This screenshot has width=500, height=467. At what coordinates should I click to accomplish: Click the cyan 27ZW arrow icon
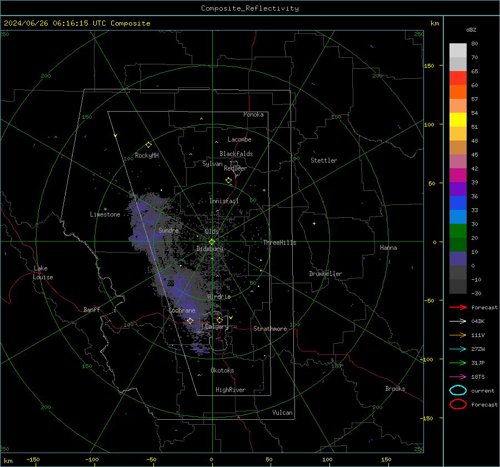click(458, 349)
